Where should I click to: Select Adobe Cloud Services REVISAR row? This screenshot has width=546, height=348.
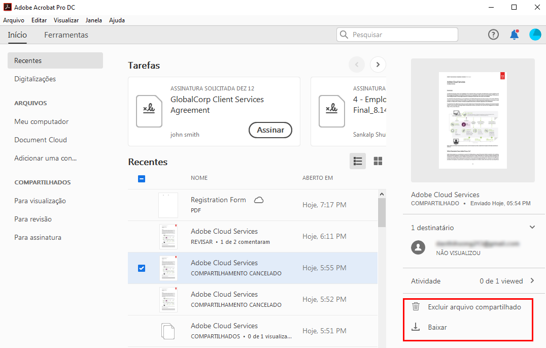pos(253,236)
